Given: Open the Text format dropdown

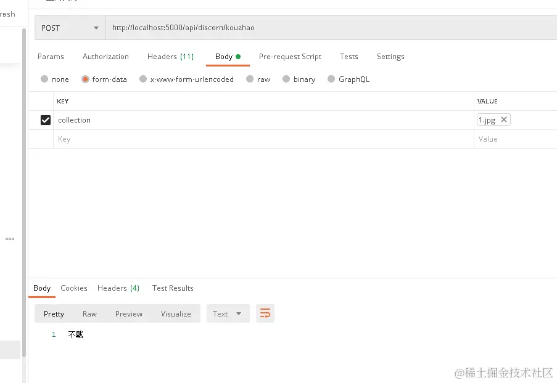Looking at the screenshot, I should [x=228, y=313].
